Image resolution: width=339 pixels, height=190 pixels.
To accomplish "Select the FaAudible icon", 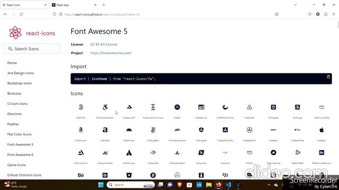I will coord(153,153).
